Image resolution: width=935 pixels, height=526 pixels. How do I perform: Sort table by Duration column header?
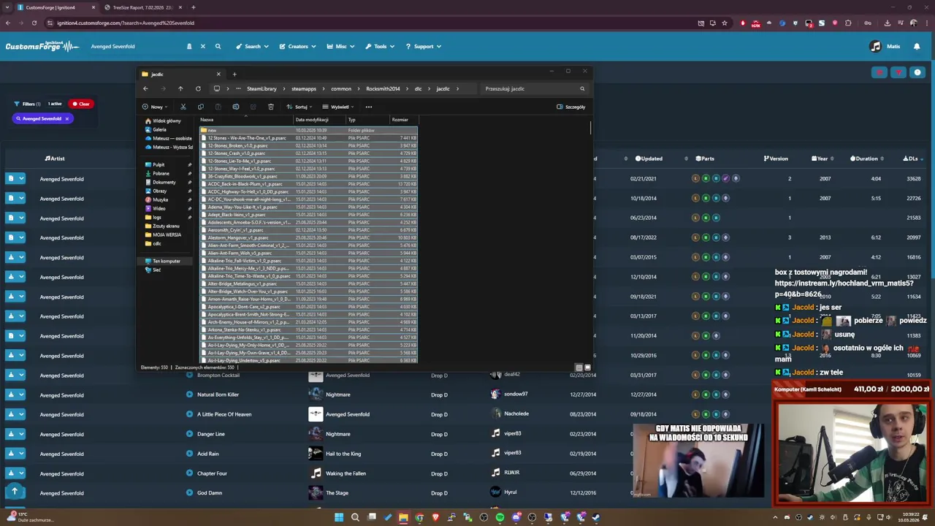pyautogui.click(x=863, y=159)
